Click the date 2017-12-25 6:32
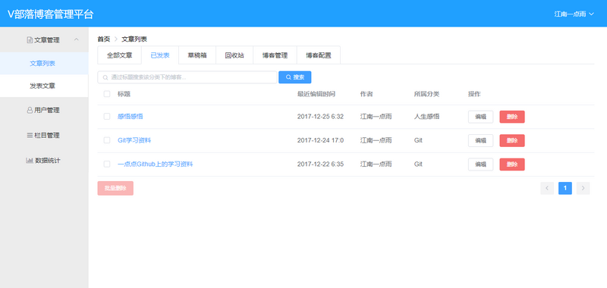This screenshot has height=288, width=607. (x=320, y=117)
